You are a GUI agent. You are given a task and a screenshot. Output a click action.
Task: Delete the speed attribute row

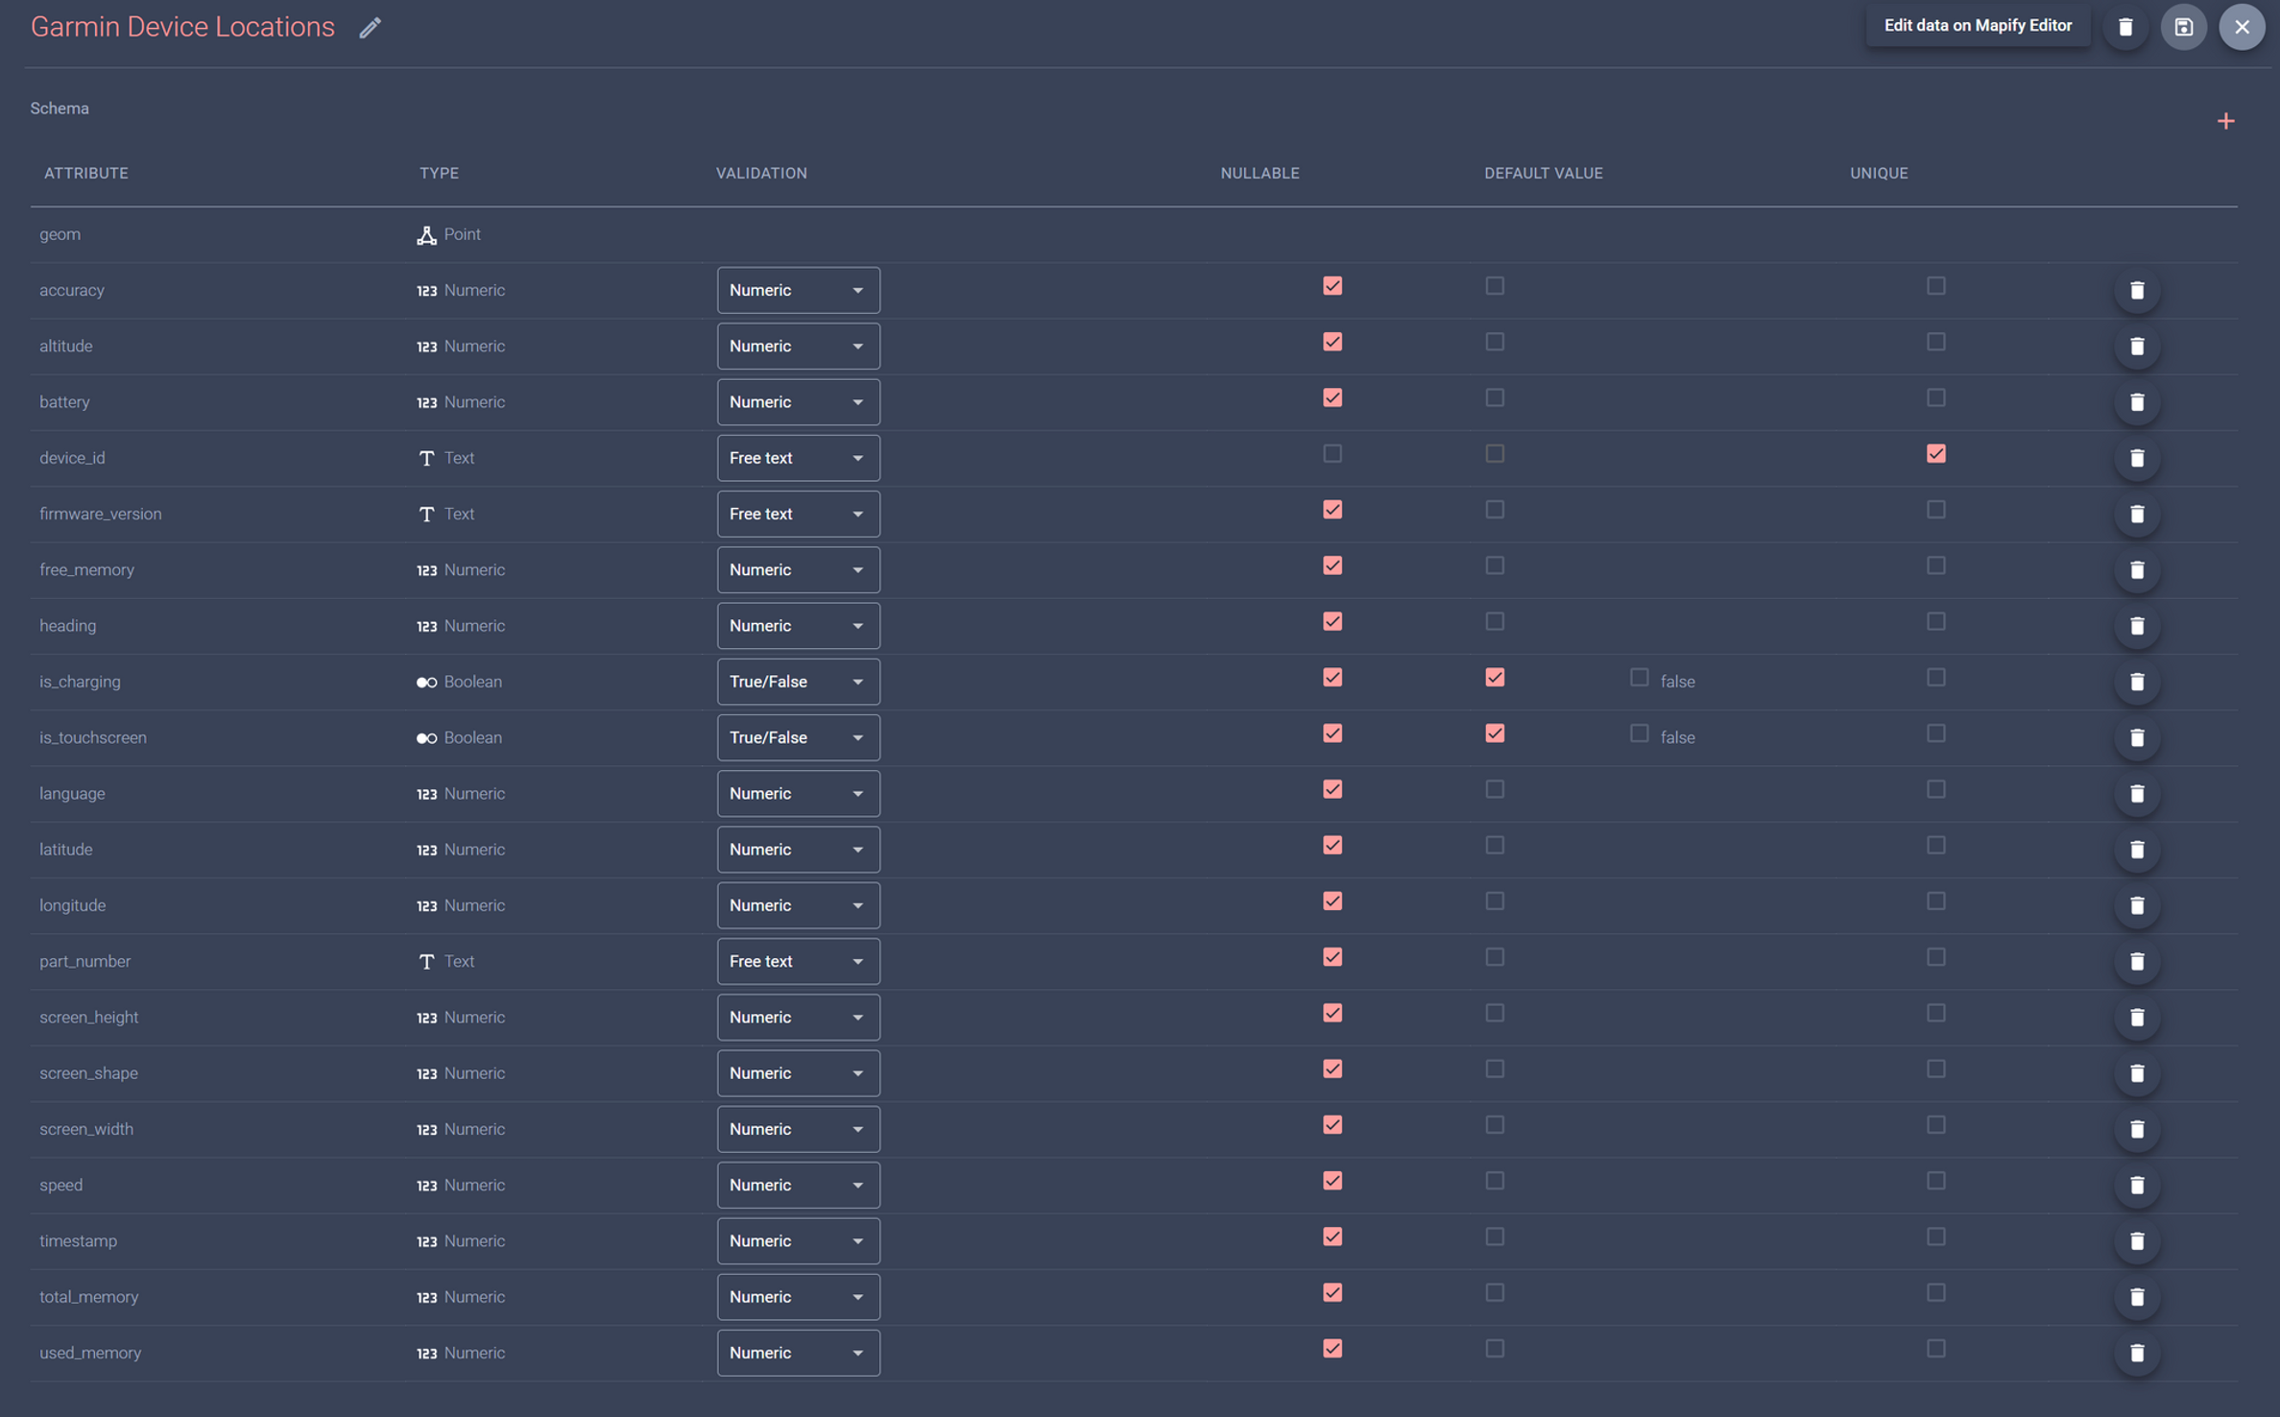[2137, 1185]
